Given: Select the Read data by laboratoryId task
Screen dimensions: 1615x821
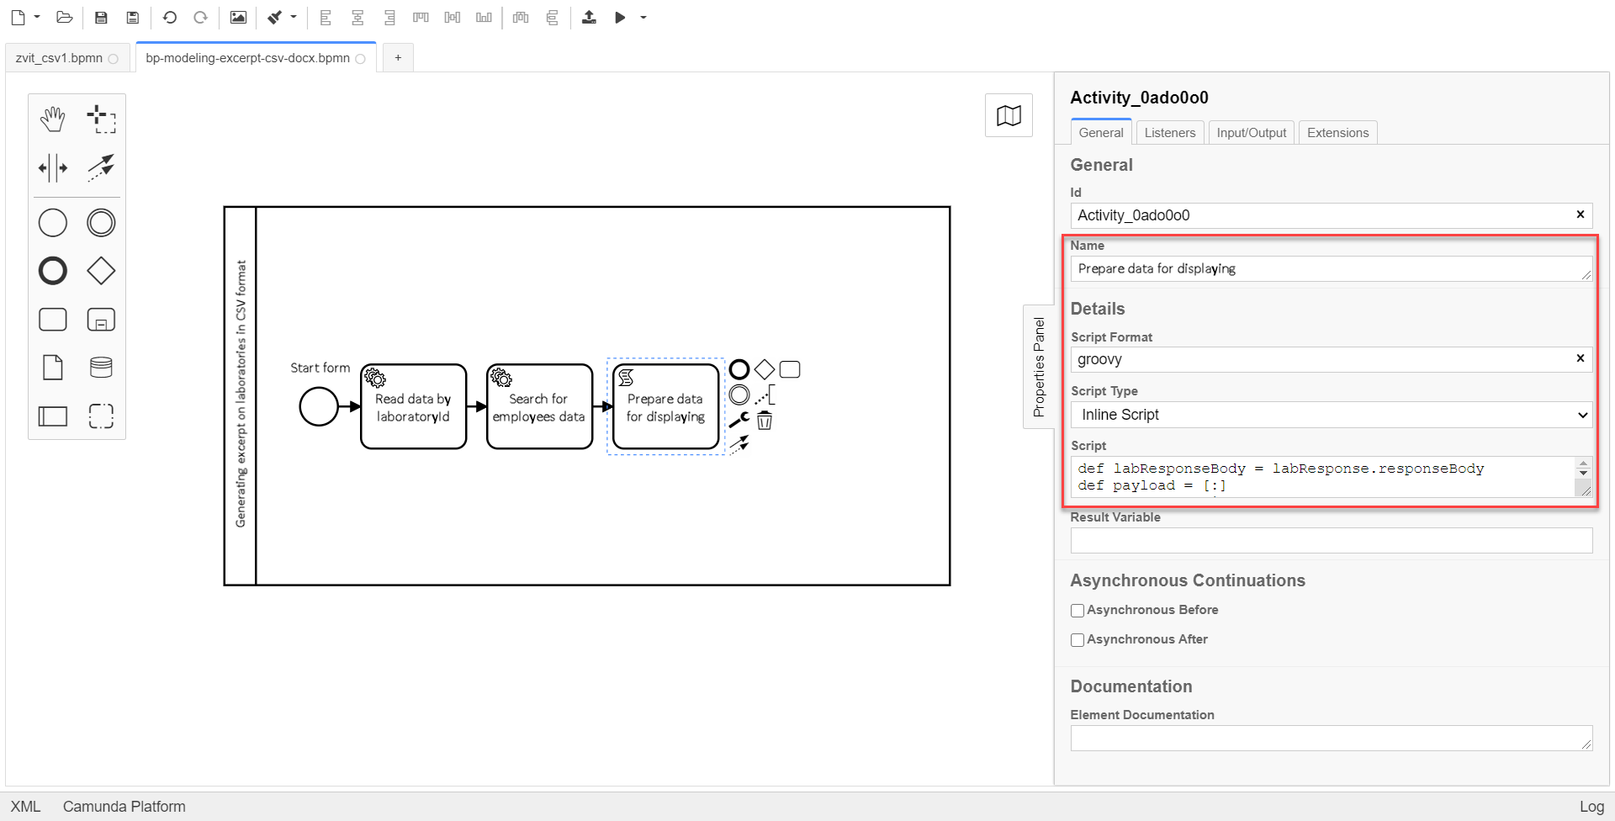Looking at the screenshot, I should pos(413,406).
